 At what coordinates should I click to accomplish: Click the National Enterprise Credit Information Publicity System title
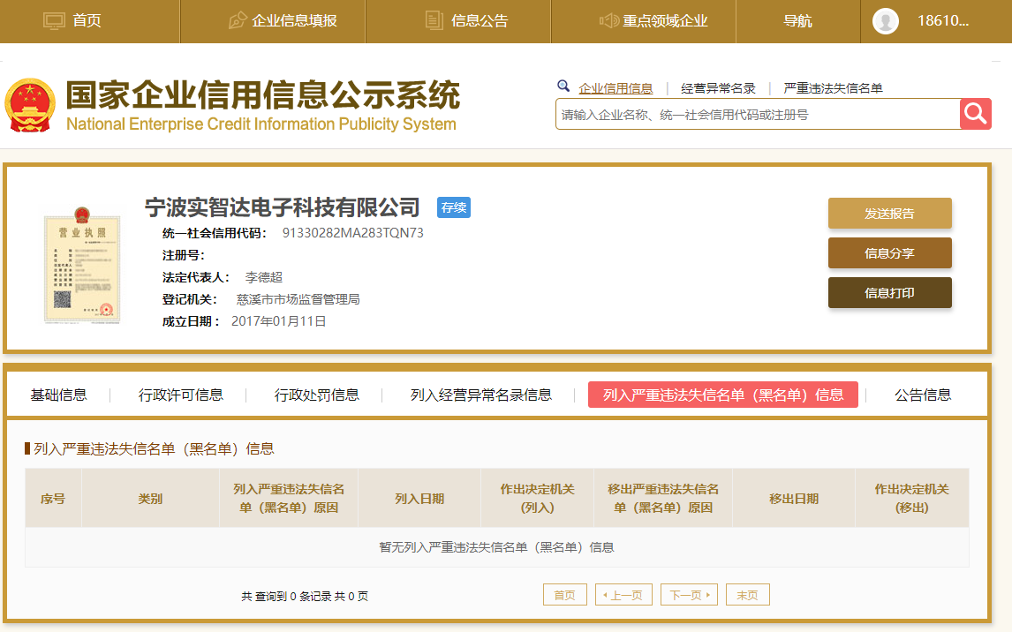261,124
